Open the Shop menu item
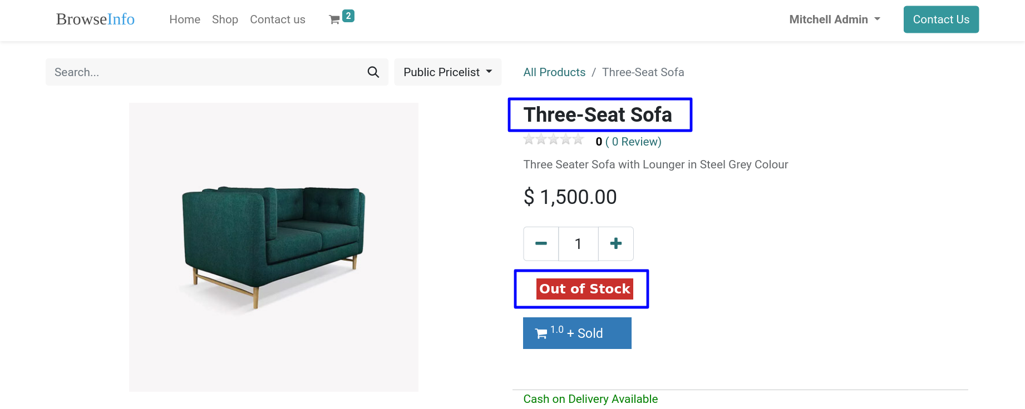 (x=225, y=19)
